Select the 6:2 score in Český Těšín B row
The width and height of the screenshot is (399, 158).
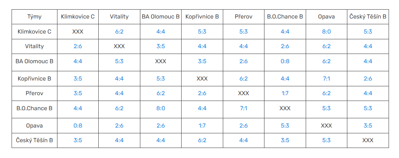(x=202, y=140)
